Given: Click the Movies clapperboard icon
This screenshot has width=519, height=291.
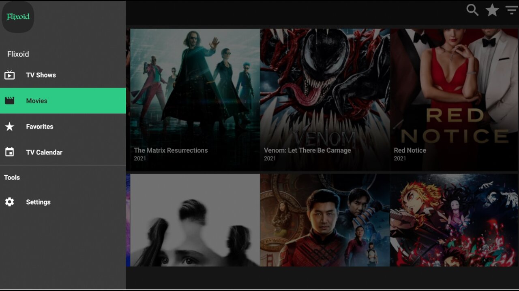Looking at the screenshot, I should pyautogui.click(x=9, y=101).
